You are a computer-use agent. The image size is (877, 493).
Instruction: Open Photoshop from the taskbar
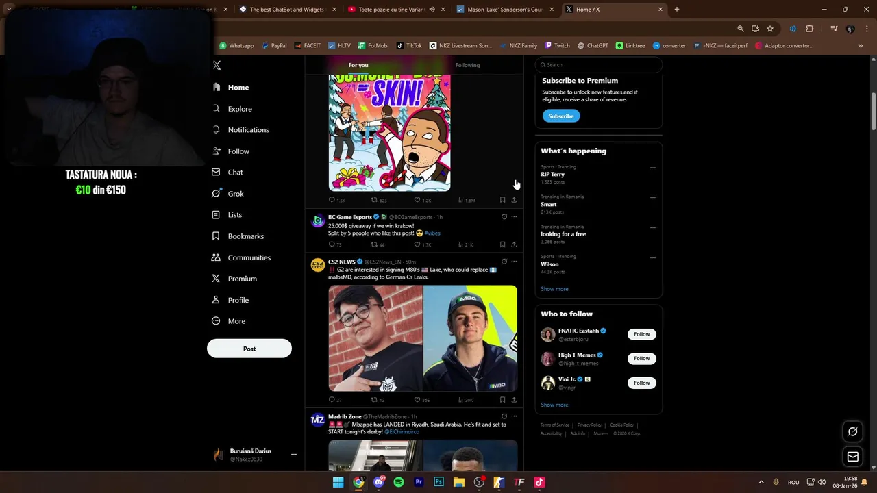(438, 482)
